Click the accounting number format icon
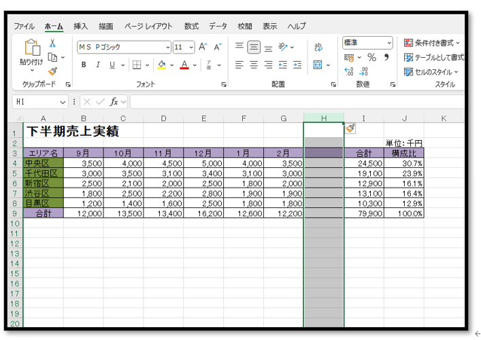Viewport: 481px width, 340px height. click(x=349, y=58)
